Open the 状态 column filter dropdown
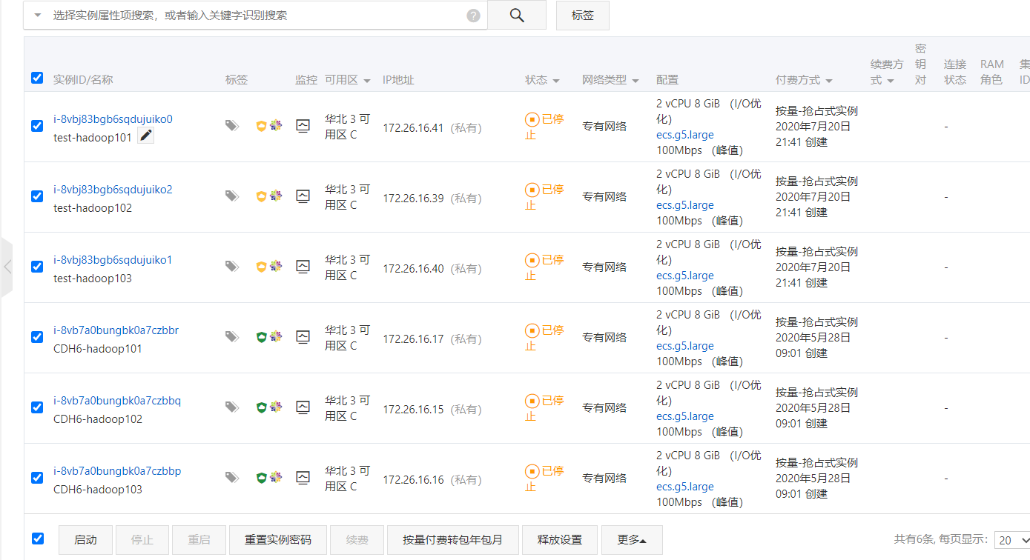1030x560 pixels. pyautogui.click(x=555, y=81)
